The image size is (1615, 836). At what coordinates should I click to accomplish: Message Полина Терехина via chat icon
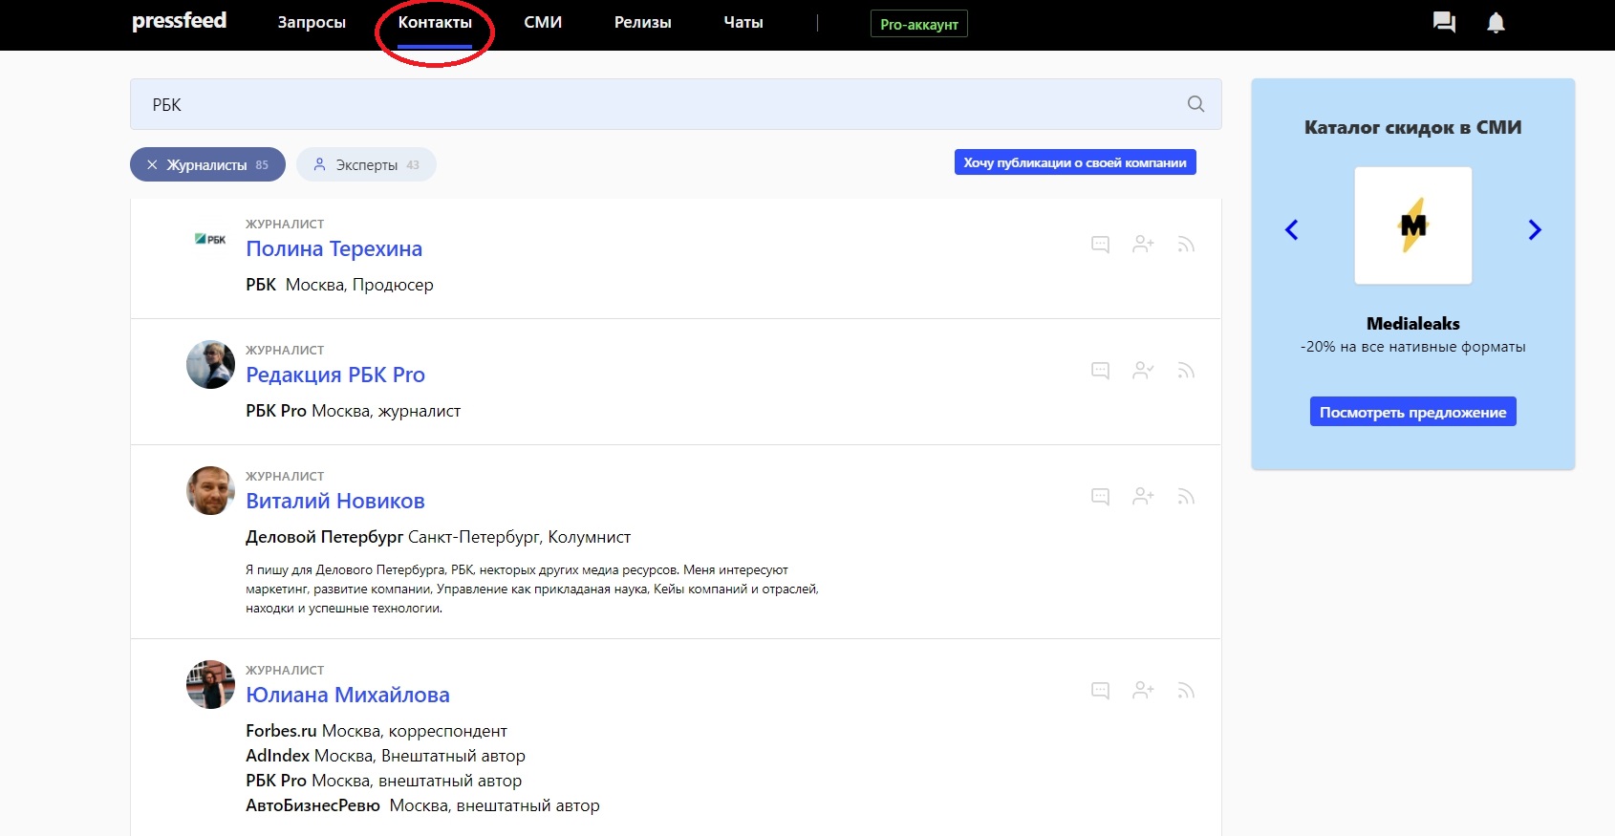coord(1100,245)
